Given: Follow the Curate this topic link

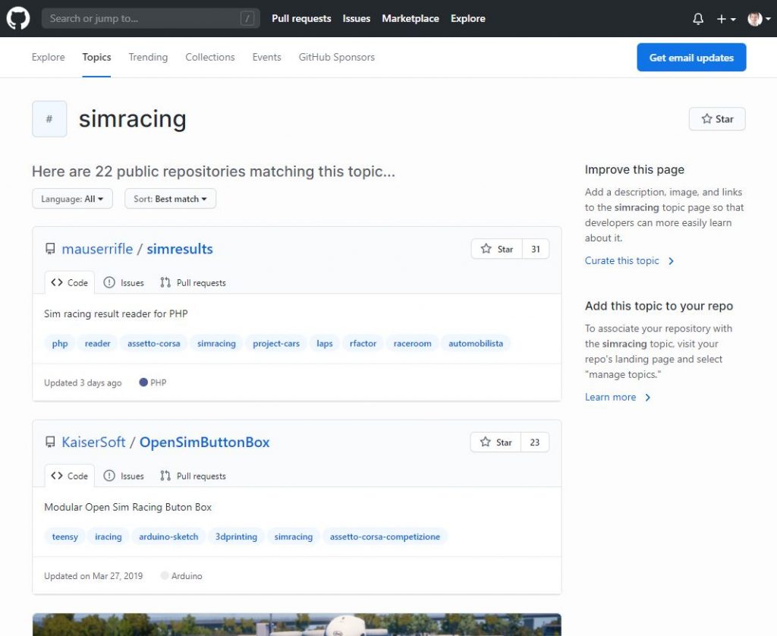Looking at the screenshot, I should (629, 261).
